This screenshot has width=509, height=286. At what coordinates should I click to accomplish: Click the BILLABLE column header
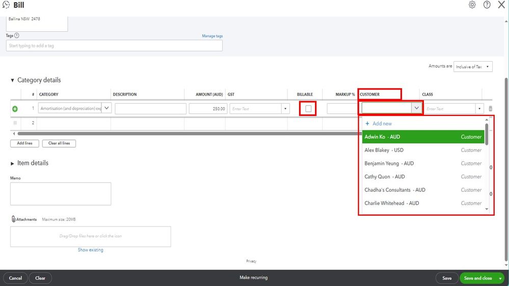[305, 94]
